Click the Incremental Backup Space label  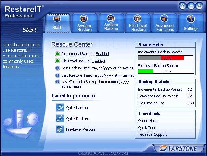160,52
